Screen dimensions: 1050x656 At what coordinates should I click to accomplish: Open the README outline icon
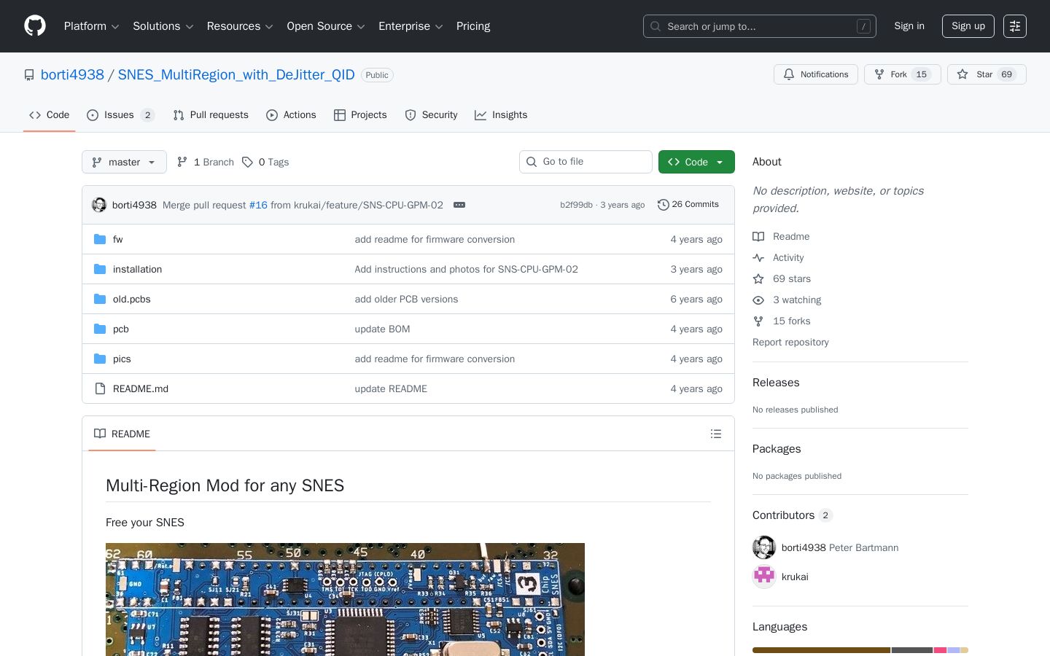pos(716,434)
